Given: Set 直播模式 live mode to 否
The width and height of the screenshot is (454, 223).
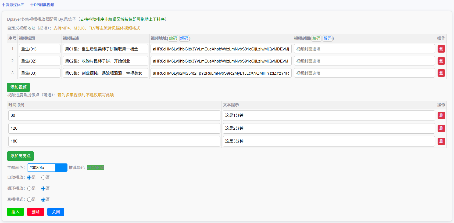Looking at the screenshot, I should click(x=43, y=199).
